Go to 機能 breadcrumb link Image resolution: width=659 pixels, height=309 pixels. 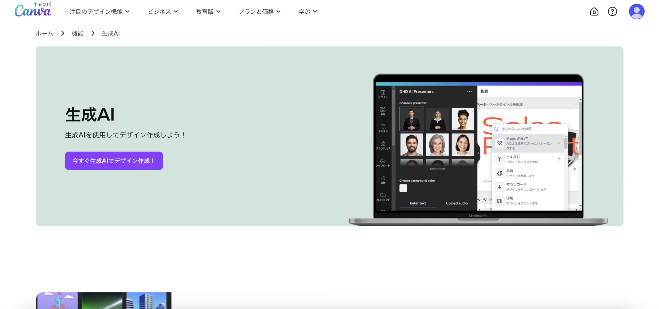point(77,33)
